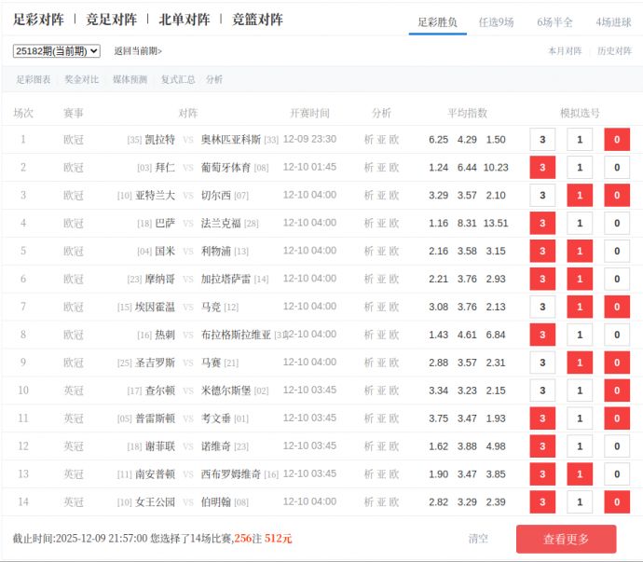Toggle pick 1 for 巴萨 vs 法兰克福
This screenshot has width=643, height=562.
point(580,224)
